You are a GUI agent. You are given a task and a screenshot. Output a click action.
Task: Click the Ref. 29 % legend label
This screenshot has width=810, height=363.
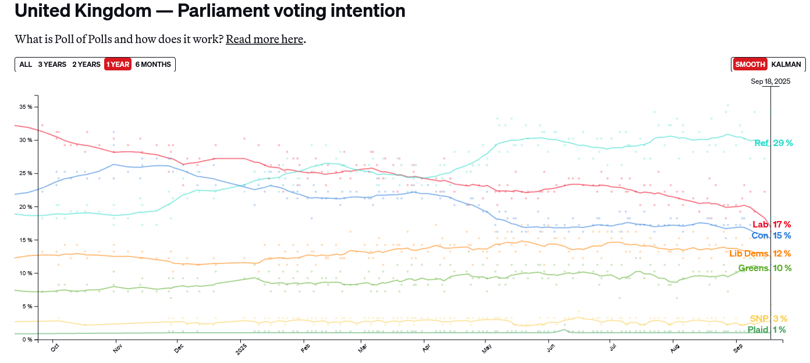(773, 143)
